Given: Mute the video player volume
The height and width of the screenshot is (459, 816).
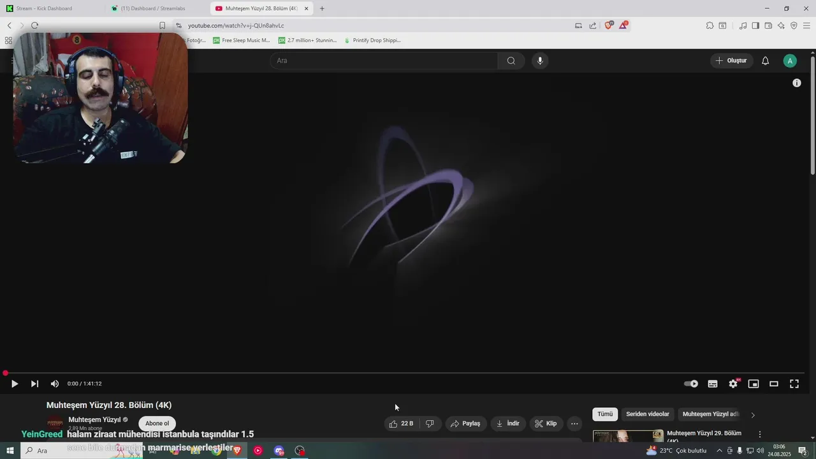Looking at the screenshot, I should pyautogui.click(x=55, y=384).
